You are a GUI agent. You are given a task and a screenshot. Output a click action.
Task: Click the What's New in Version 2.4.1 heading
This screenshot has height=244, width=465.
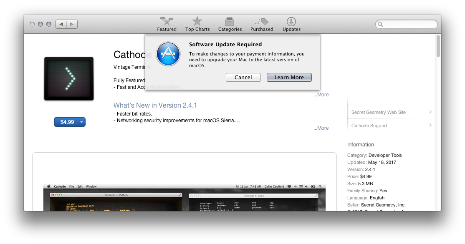tap(155, 105)
